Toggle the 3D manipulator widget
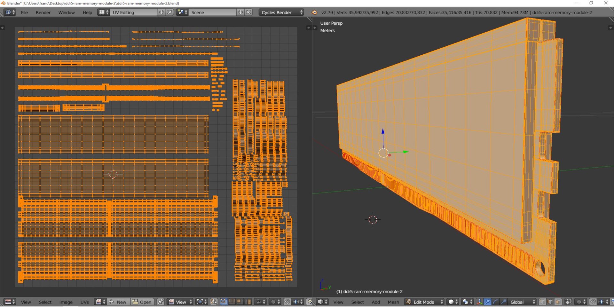 coord(479,302)
